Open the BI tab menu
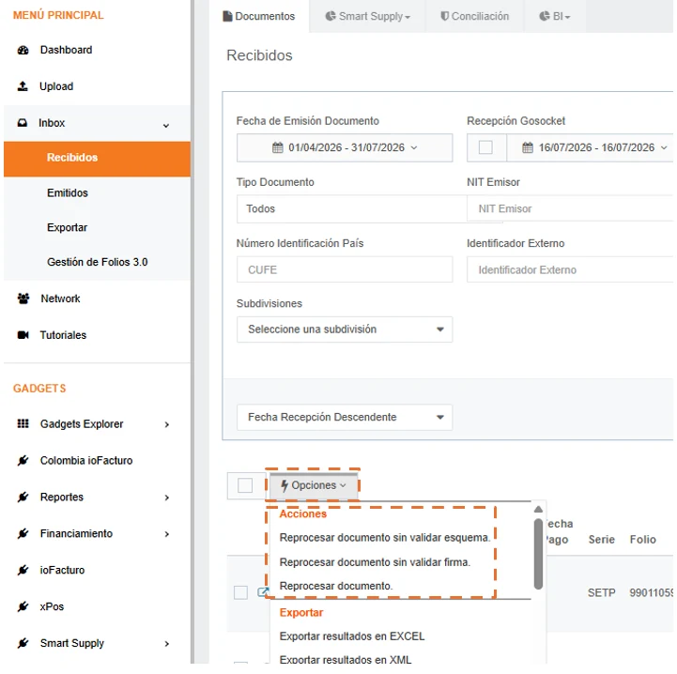677x674 pixels. [x=555, y=16]
